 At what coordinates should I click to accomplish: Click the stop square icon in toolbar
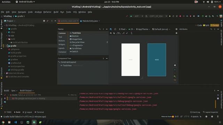194,16
